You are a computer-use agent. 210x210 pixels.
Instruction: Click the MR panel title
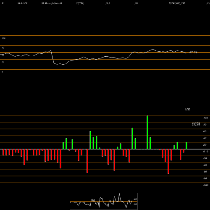187,109
